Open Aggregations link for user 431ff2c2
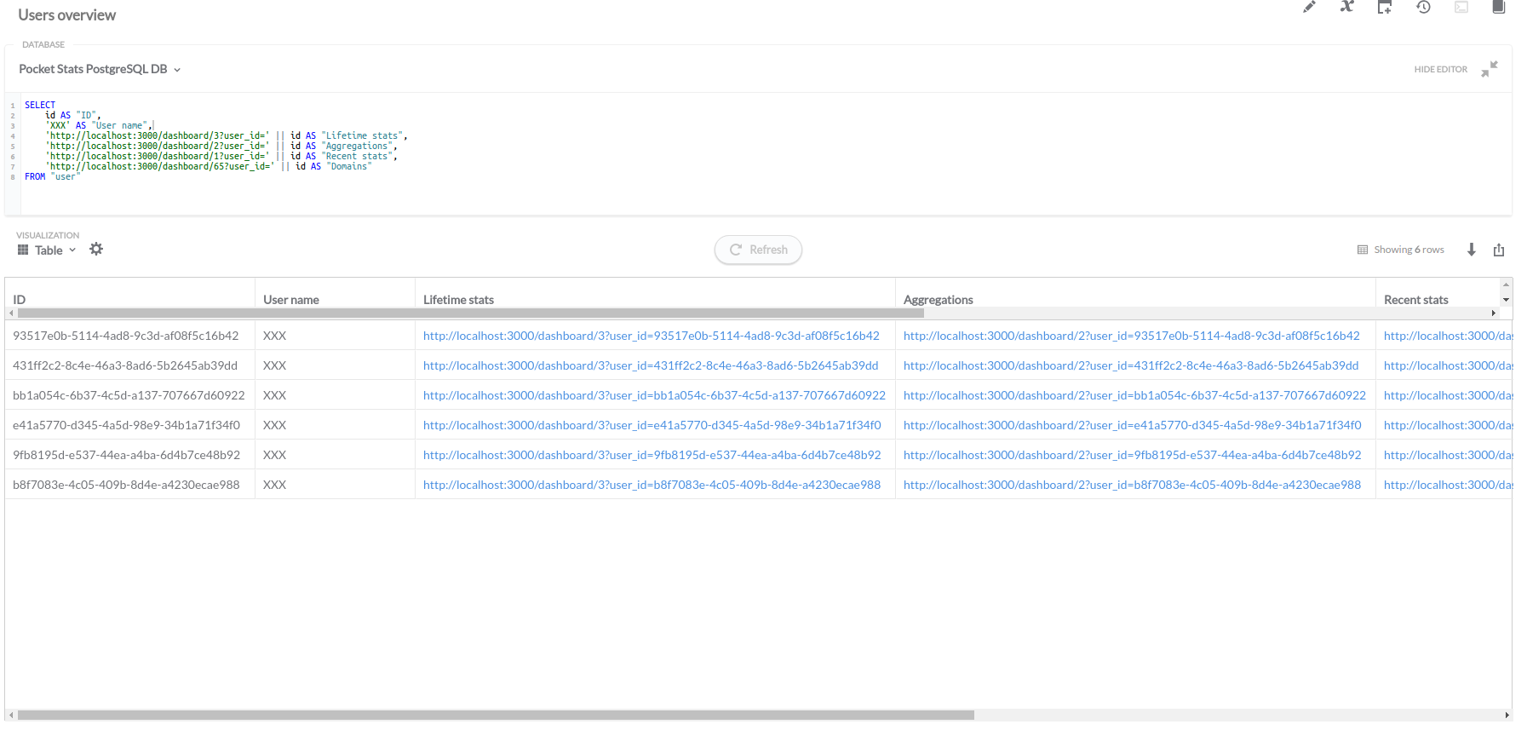The image size is (1527, 730). [x=1131, y=365]
